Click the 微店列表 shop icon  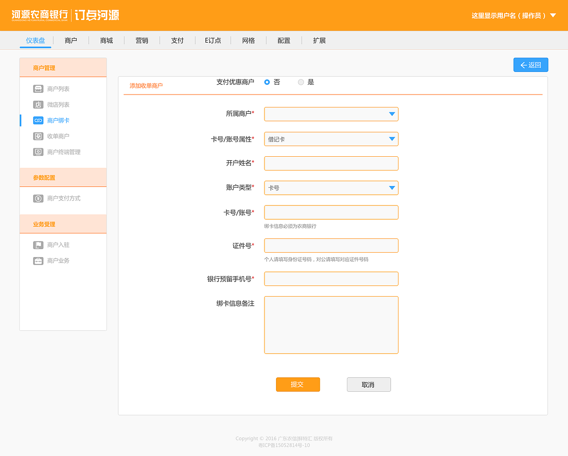pyautogui.click(x=38, y=105)
